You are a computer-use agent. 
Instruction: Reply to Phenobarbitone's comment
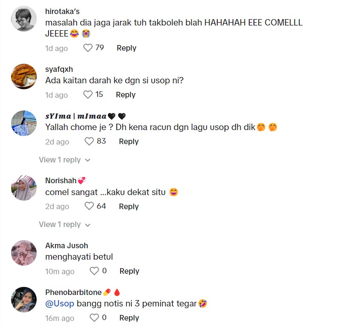click(x=129, y=318)
